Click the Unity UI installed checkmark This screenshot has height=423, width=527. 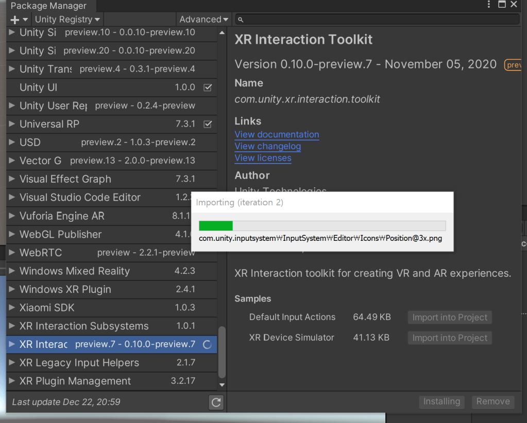(208, 87)
